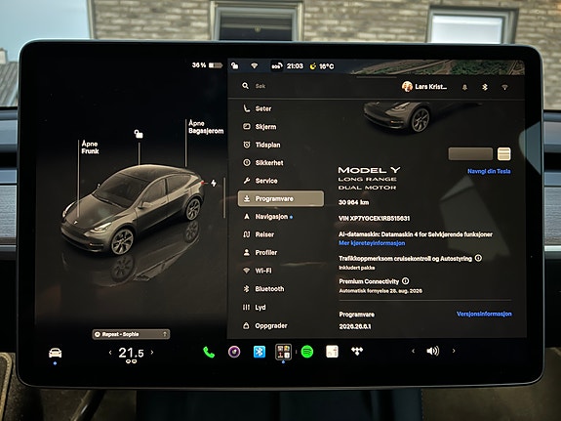This screenshot has width=561, height=421.
Task: Tap the striped color swatch beside the grey name bar
Action: tap(504, 154)
